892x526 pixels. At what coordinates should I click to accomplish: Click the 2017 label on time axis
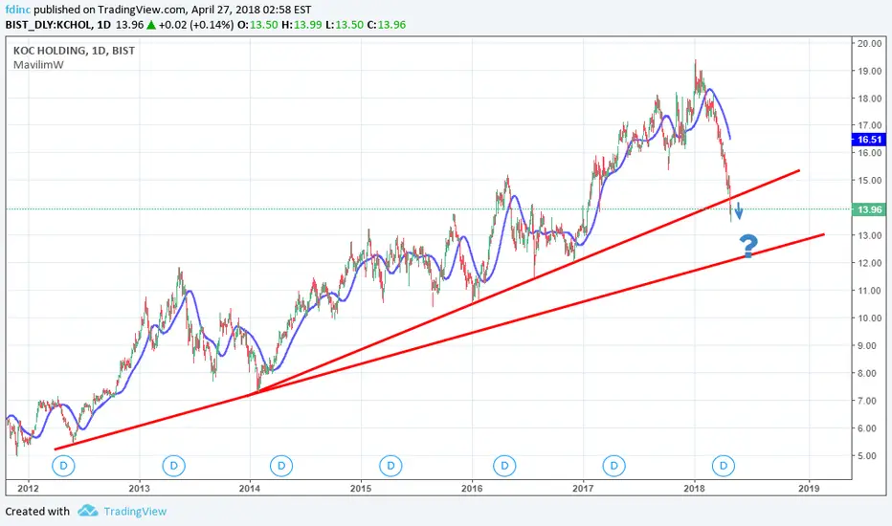[x=583, y=488]
